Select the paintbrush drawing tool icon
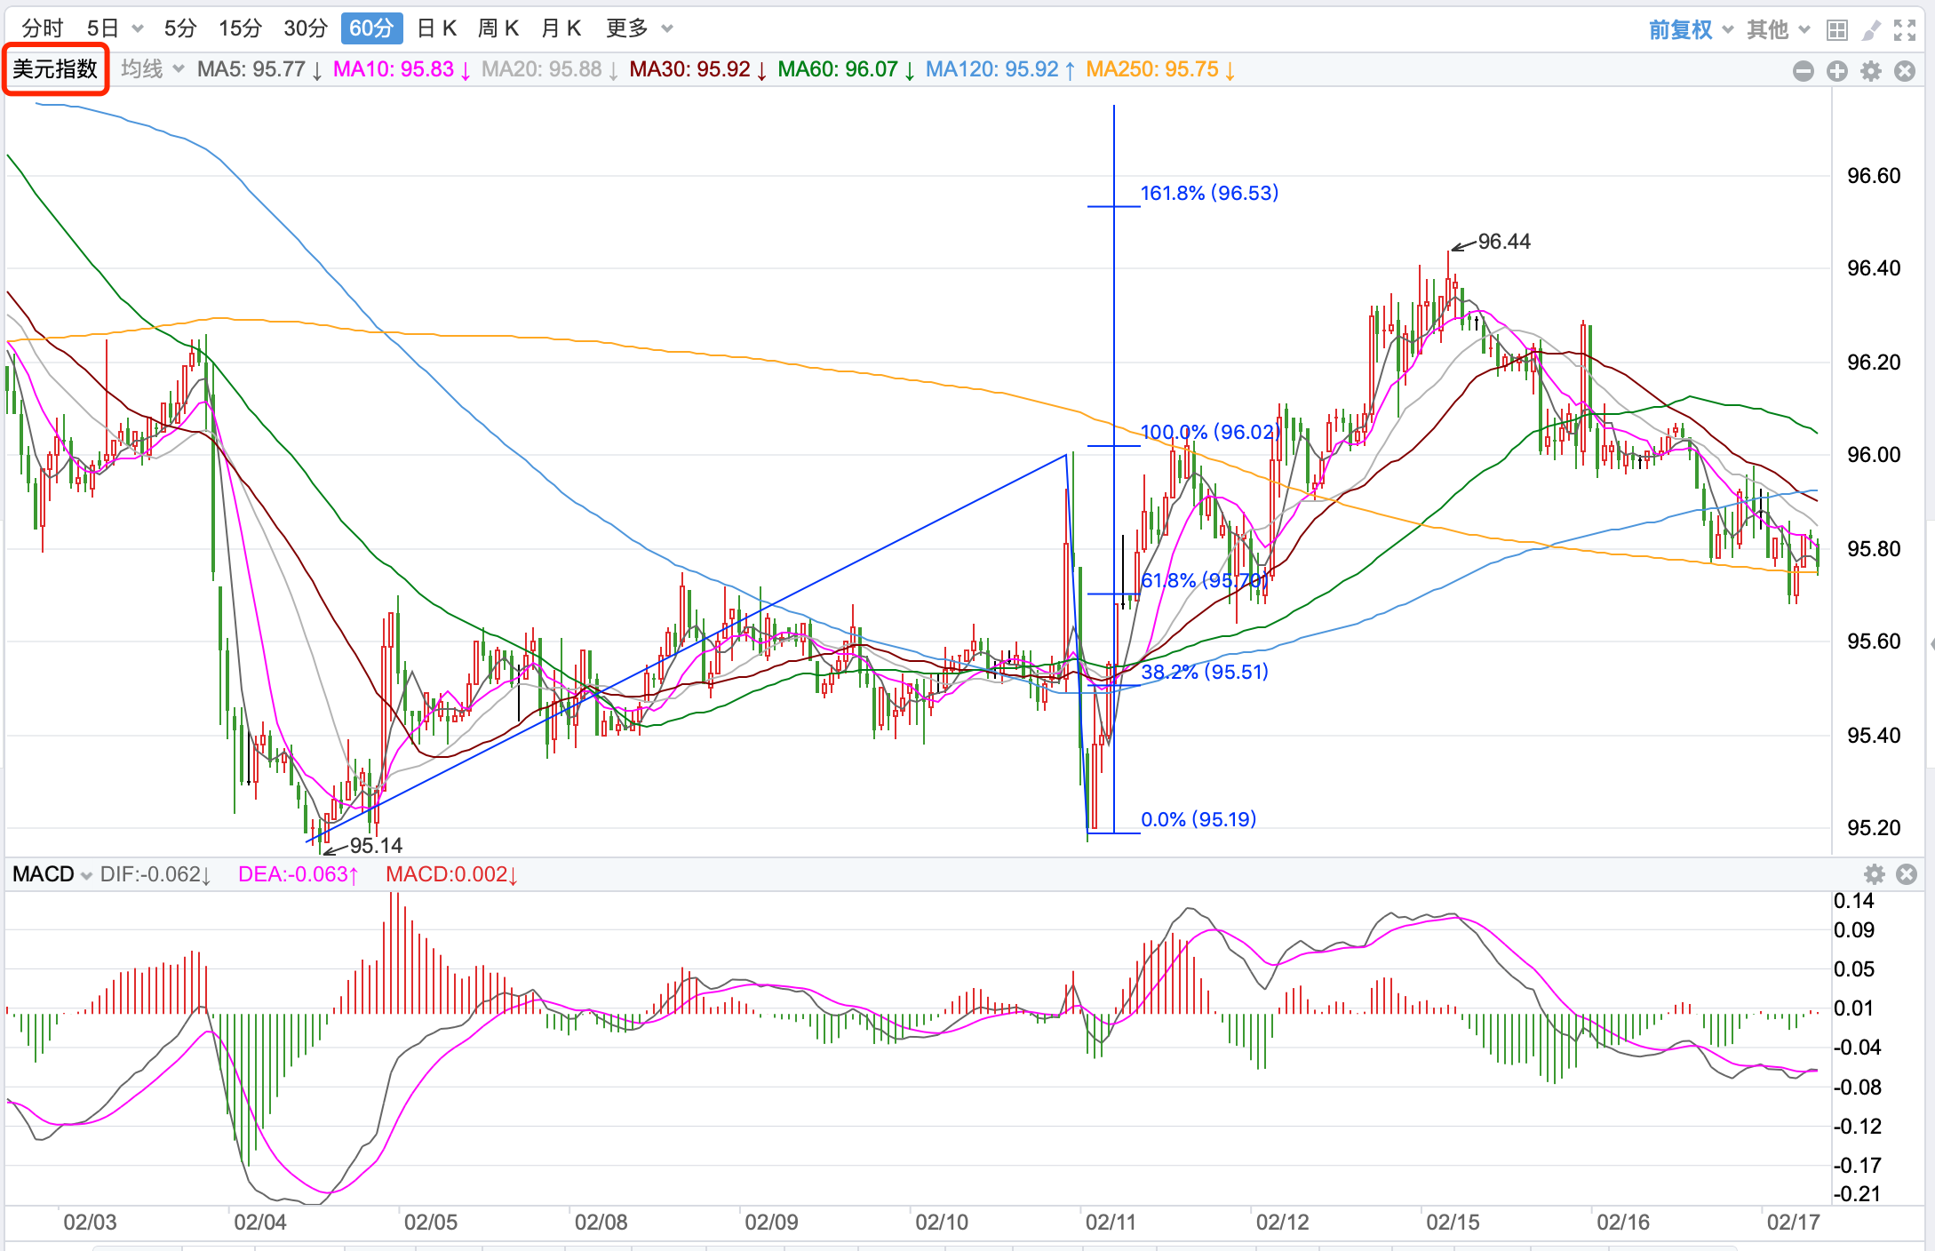Image resolution: width=1935 pixels, height=1251 pixels. pyautogui.click(x=1871, y=30)
